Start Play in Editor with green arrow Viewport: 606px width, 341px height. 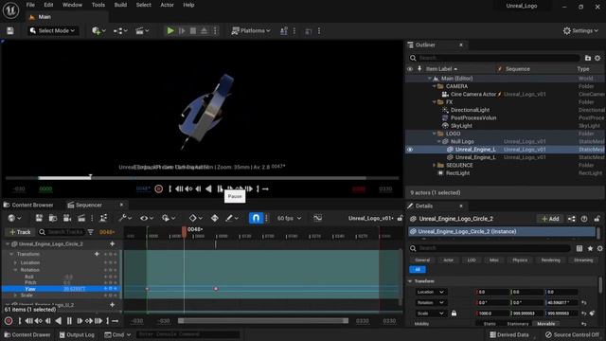pos(170,31)
